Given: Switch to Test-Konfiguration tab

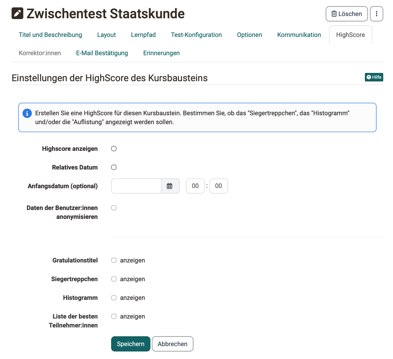Looking at the screenshot, I should (x=196, y=35).
